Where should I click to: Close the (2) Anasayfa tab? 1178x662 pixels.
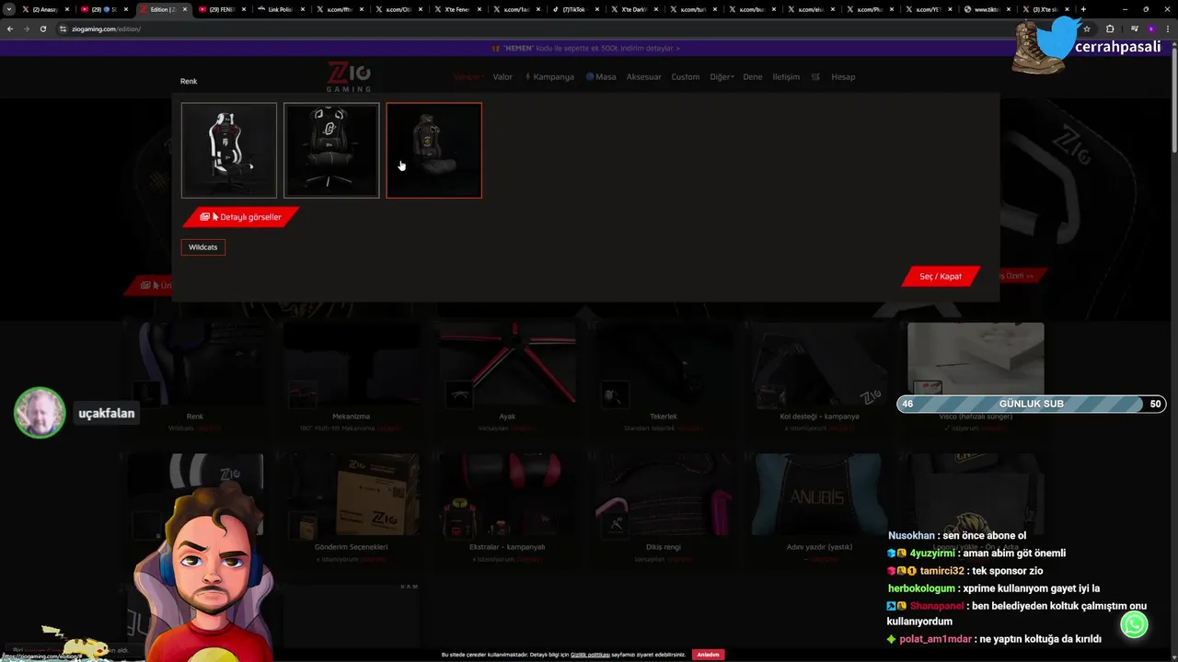67,9
